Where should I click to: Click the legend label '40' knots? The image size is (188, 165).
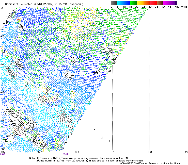(x=163, y=7)
